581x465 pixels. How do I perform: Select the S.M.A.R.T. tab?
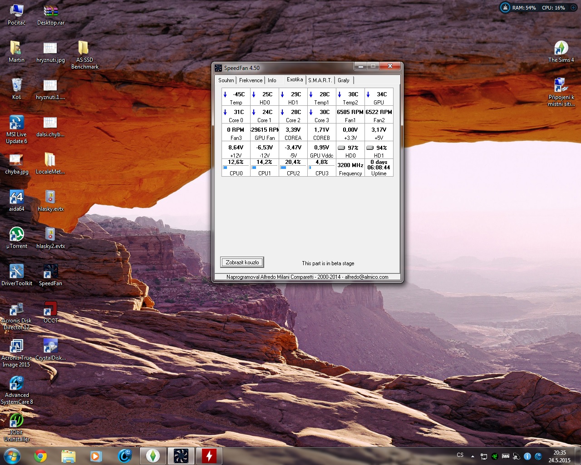(320, 80)
